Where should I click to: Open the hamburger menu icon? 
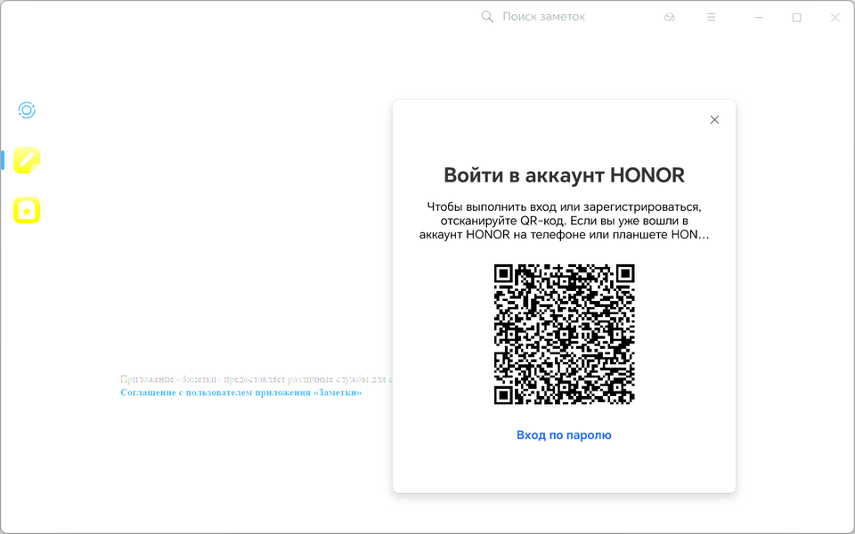[x=711, y=18]
